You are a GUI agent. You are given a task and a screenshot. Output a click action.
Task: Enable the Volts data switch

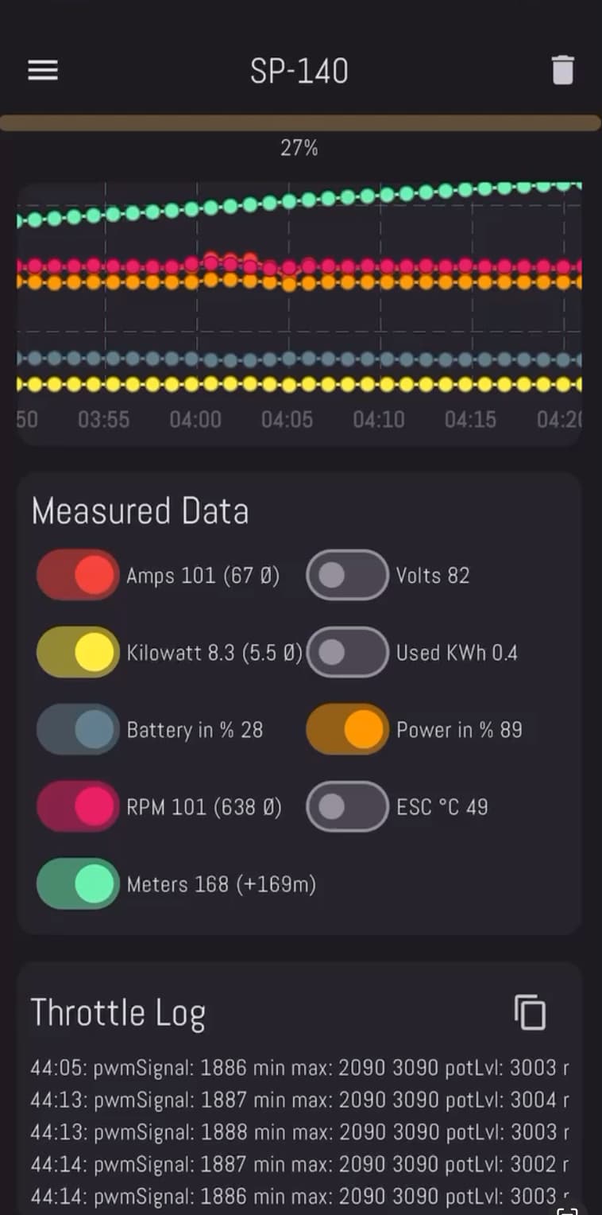pos(347,575)
